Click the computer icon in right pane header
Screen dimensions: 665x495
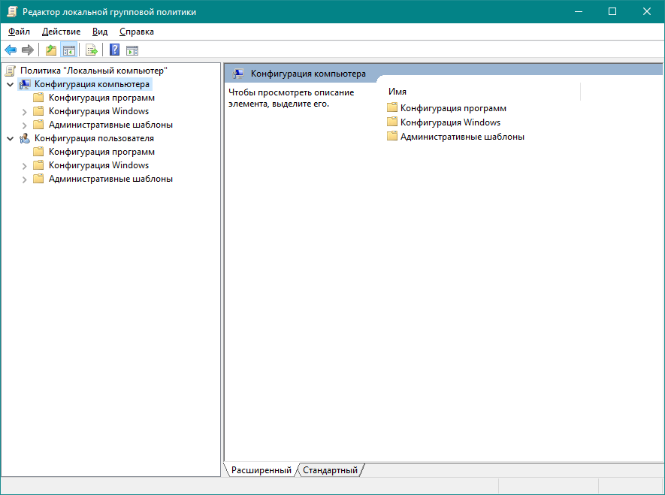click(x=238, y=74)
